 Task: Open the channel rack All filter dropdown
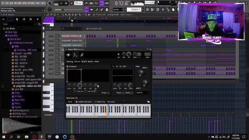coord(71,29)
